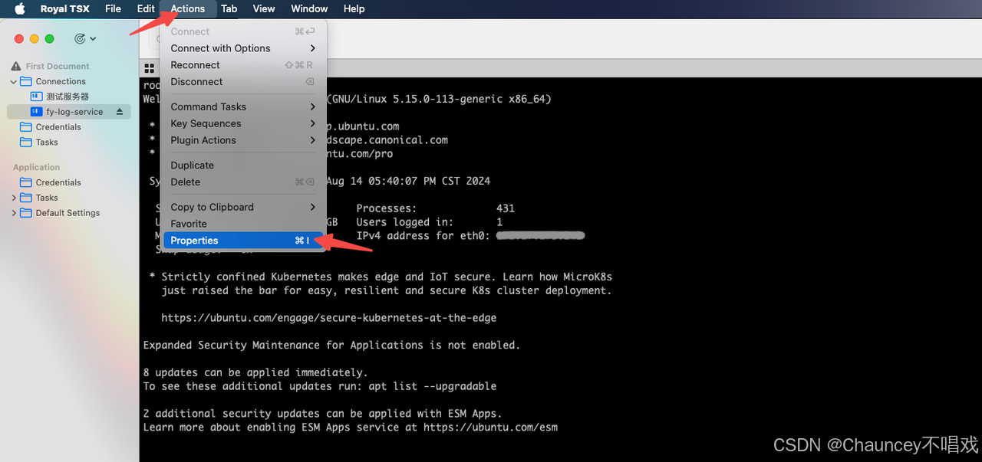Select Properties in the Actions menu

243,241
